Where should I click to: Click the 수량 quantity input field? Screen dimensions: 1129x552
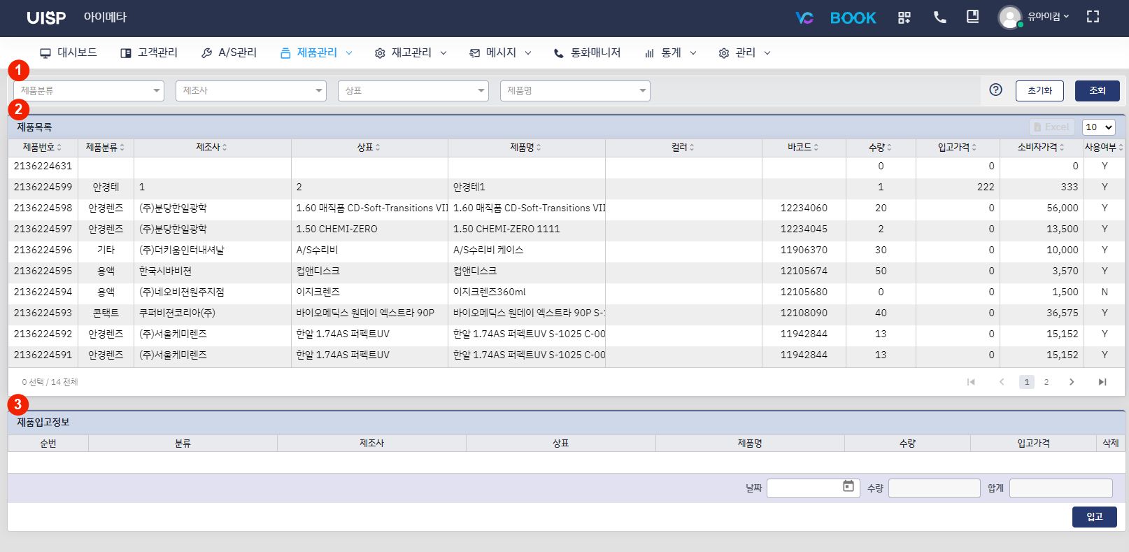[x=935, y=488]
